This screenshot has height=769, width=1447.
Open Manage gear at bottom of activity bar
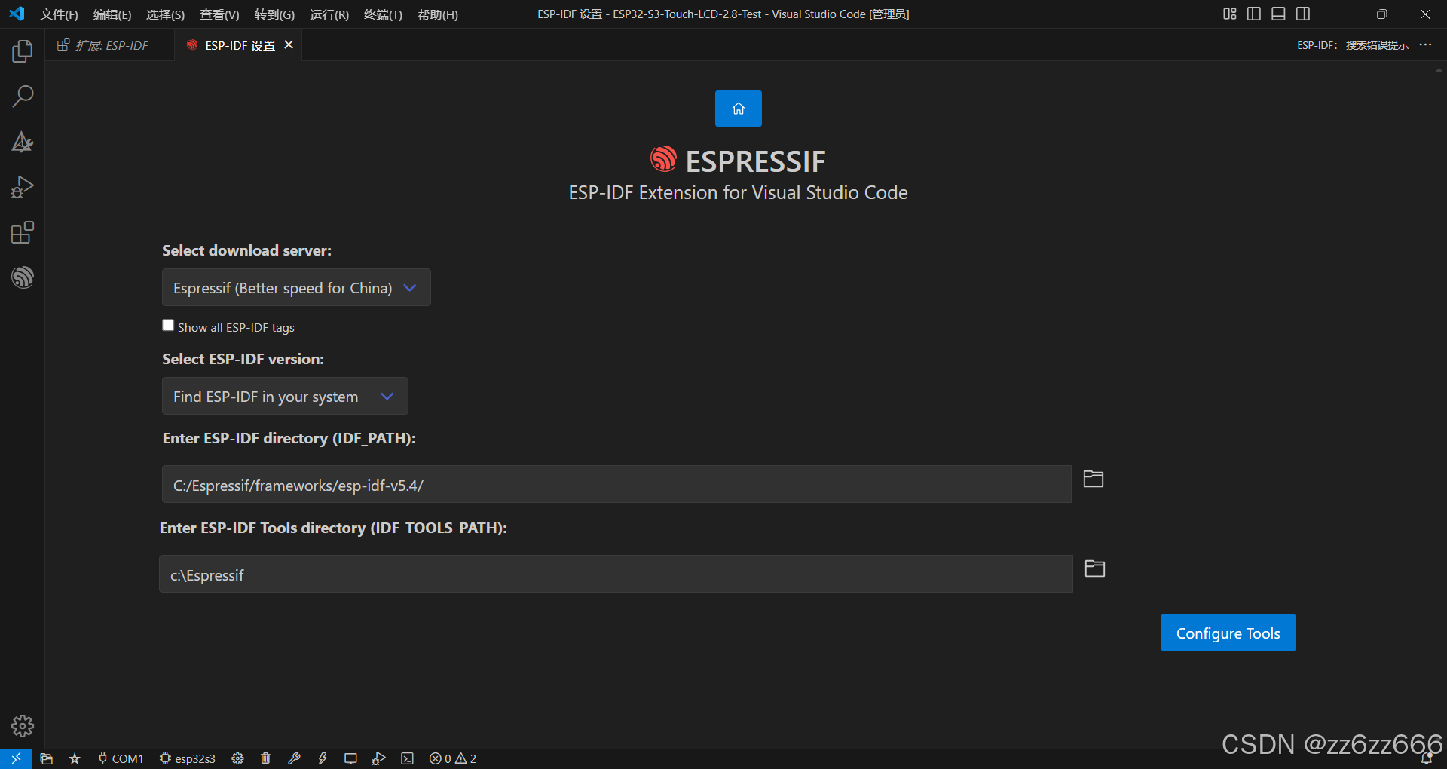tap(23, 726)
